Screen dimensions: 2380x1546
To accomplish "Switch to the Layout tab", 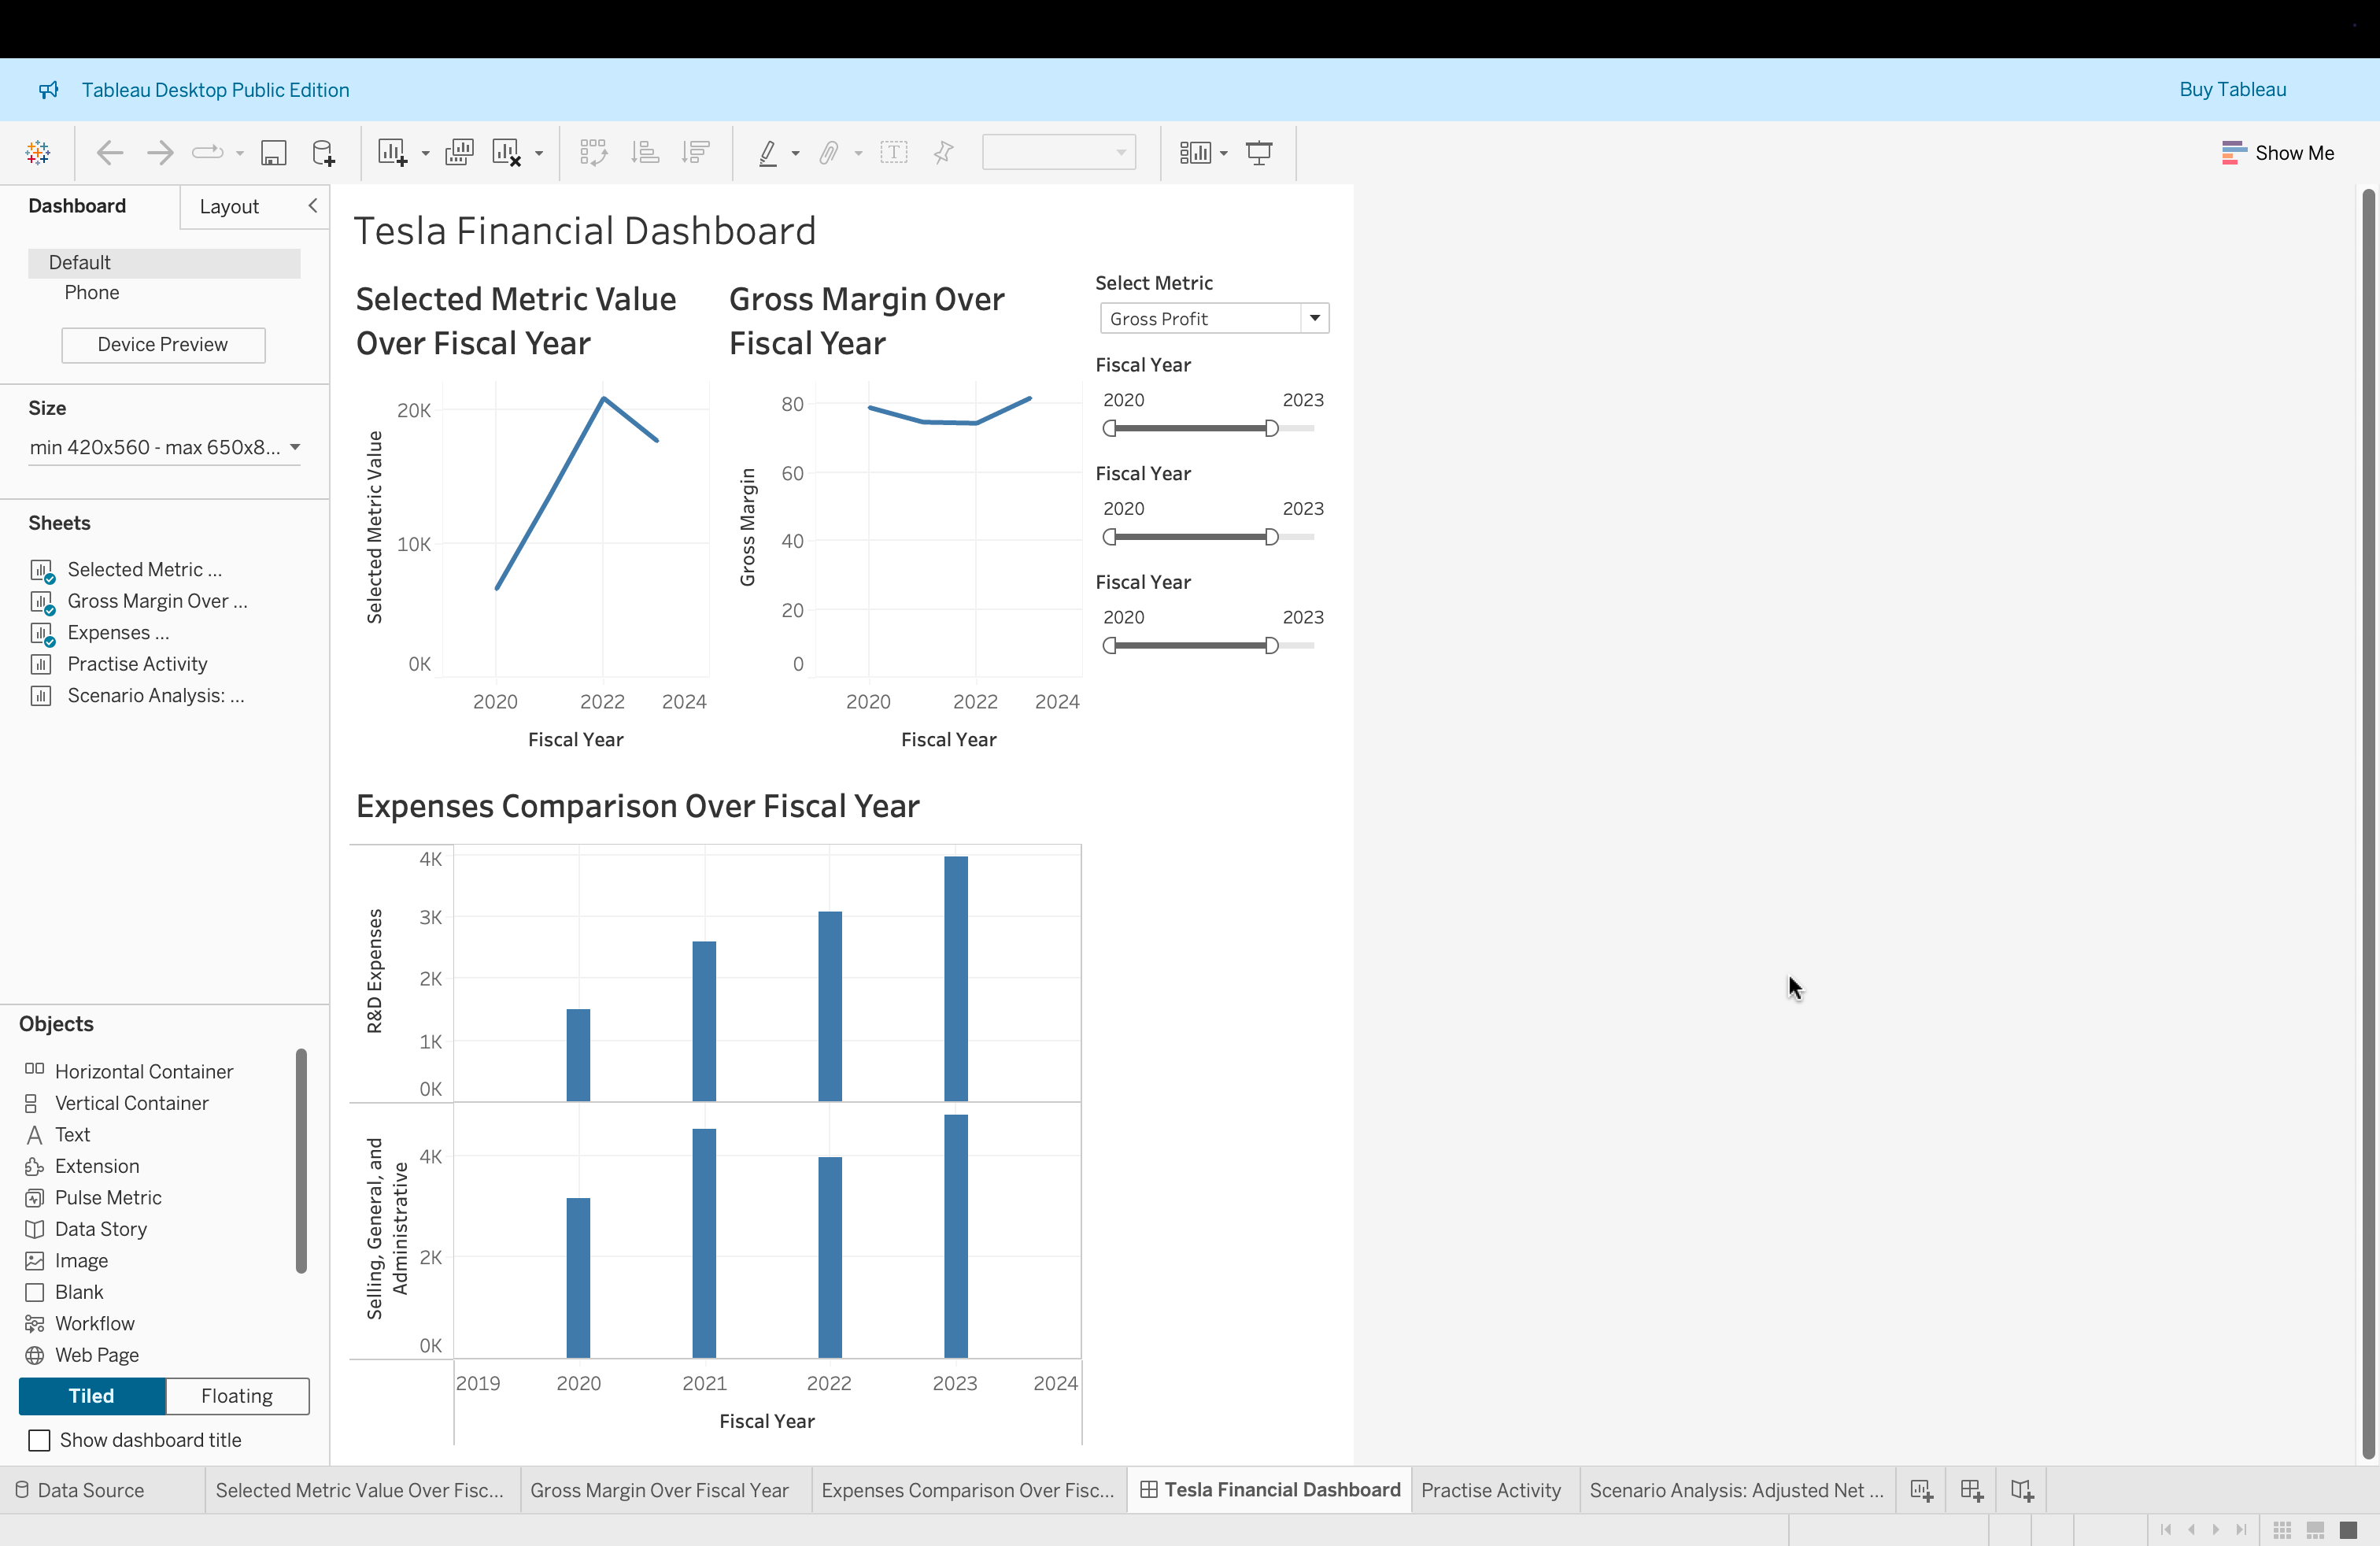I will click(229, 206).
